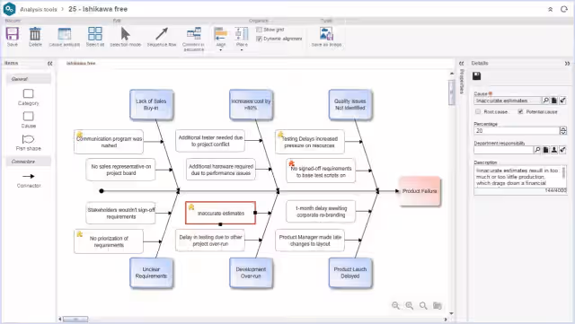Toggle the Dynamic alignment checkbox
575x324 pixels.
tap(259, 39)
